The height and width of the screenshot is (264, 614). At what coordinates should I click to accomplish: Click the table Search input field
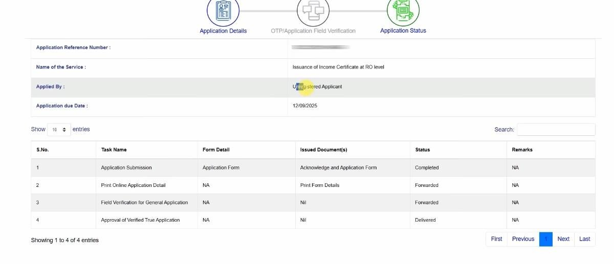tap(556, 130)
